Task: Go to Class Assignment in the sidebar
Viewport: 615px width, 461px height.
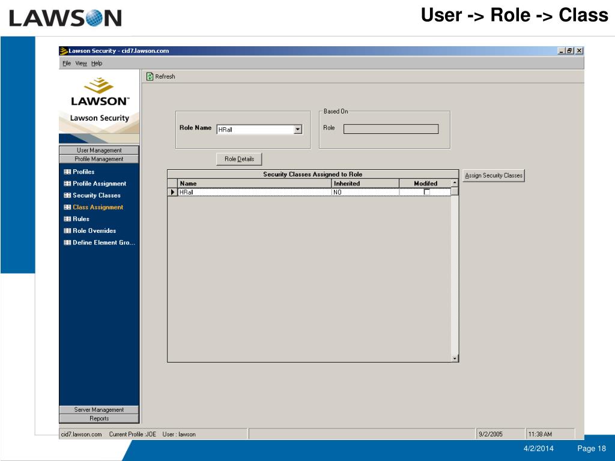Action: (x=98, y=207)
